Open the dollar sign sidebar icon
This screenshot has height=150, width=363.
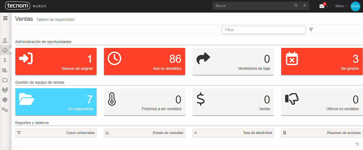(x=5, y=60)
